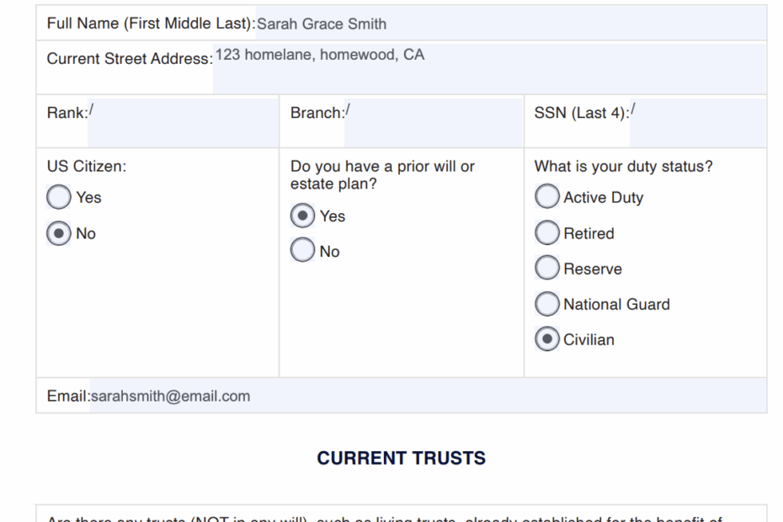Click the 'Full Name (First Middle Last):' label
The height and width of the screenshot is (522, 783).
(152, 24)
